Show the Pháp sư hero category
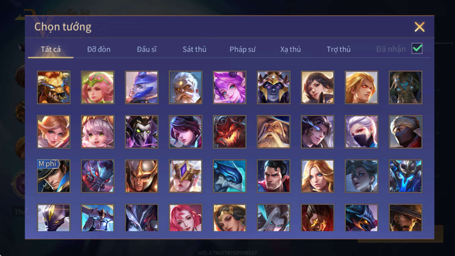Image resolution: width=455 pixels, height=256 pixels. point(242,49)
